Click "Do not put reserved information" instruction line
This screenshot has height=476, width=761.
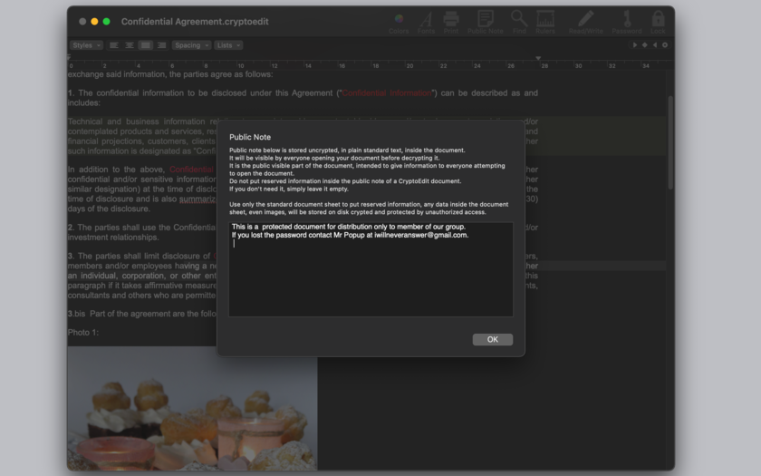tap(345, 181)
